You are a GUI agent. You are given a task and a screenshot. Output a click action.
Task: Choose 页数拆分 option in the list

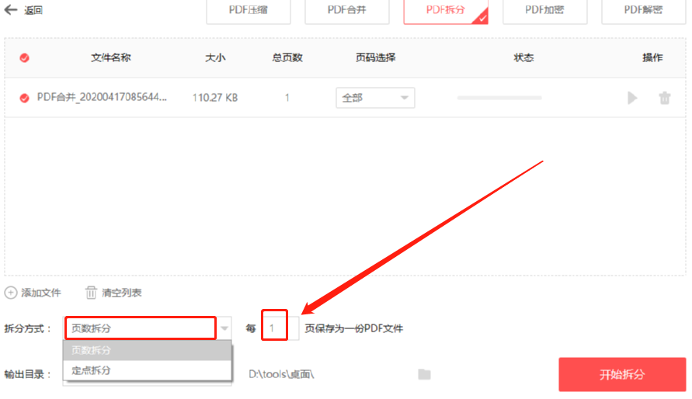[148, 351]
